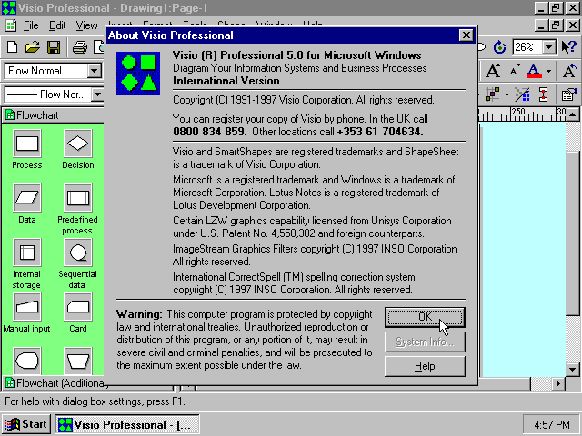Open the View menu
582x436 pixels.
87,25
